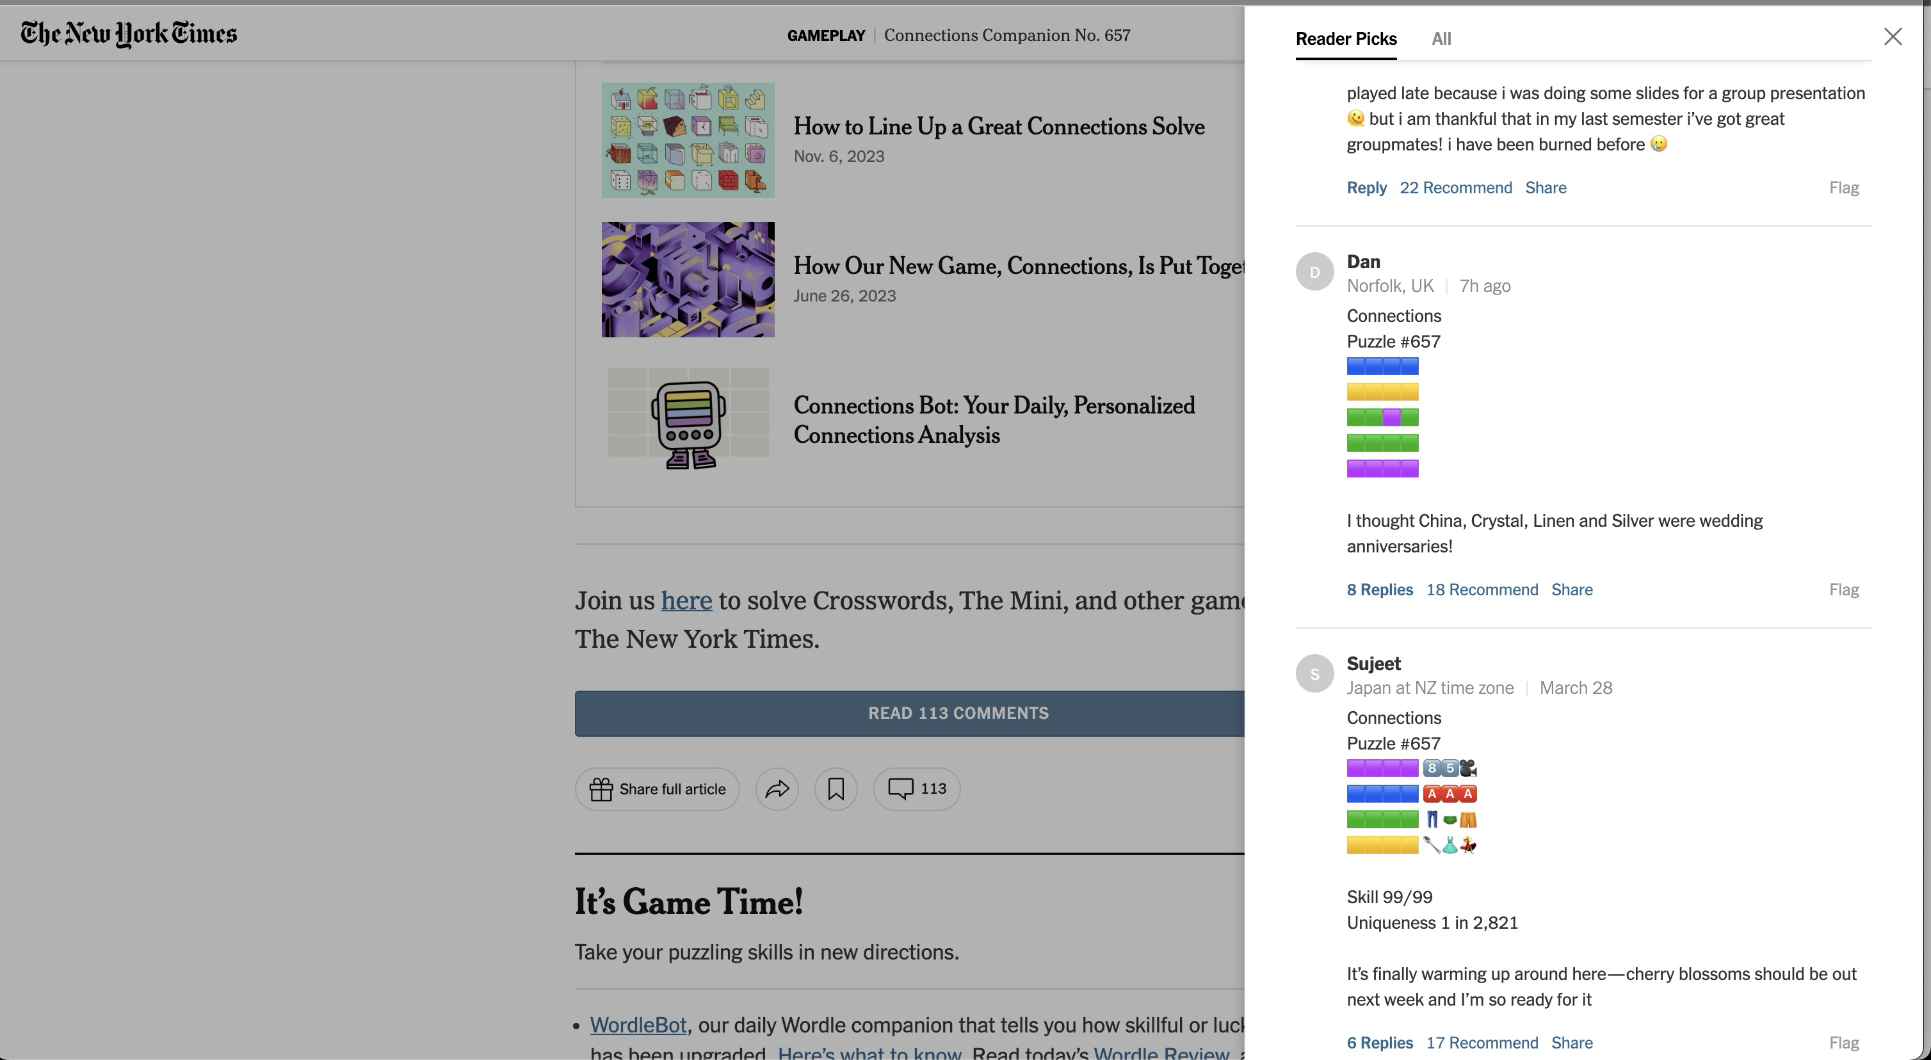
Task: Open Connections Bot personalized analysis article
Action: (x=995, y=420)
